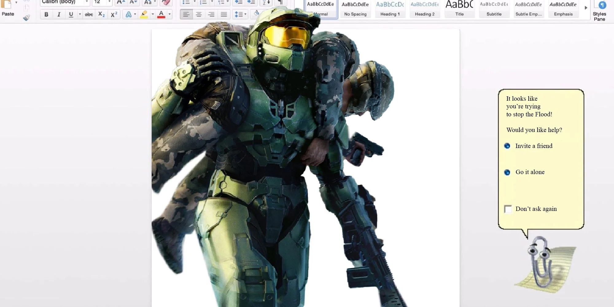Expand the styles gallery arrow
Screen dimensions: 614x307
pyautogui.click(x=586, y=8)
